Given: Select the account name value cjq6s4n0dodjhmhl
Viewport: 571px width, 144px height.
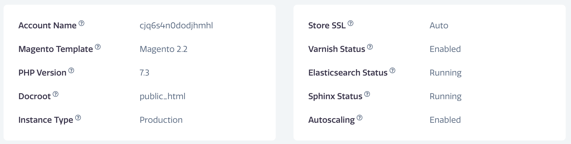Looking at the screenshot, I should tap(176, 26).
